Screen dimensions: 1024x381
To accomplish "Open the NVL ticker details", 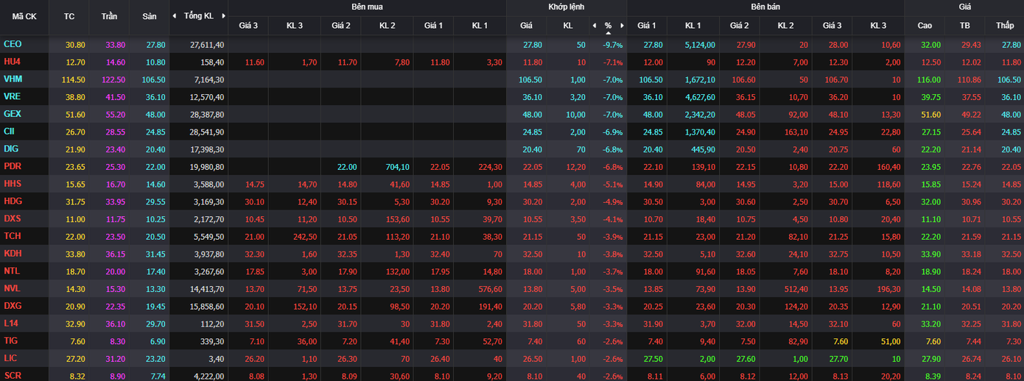I will [x=13, y=288].
